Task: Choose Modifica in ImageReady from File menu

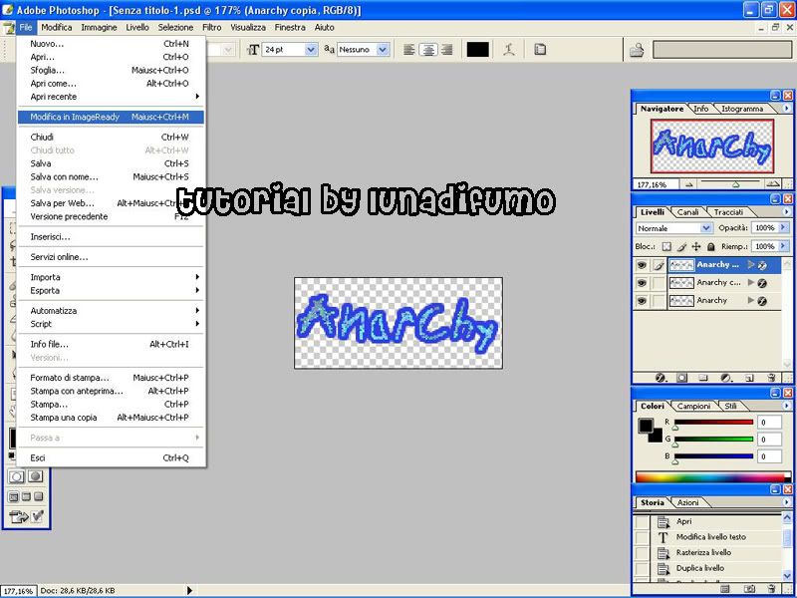Action: [111, 117]
